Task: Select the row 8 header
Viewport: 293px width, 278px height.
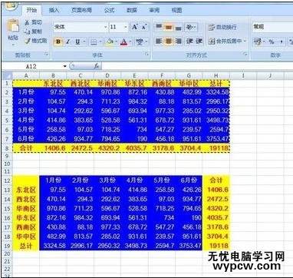Action: point(7,148)
